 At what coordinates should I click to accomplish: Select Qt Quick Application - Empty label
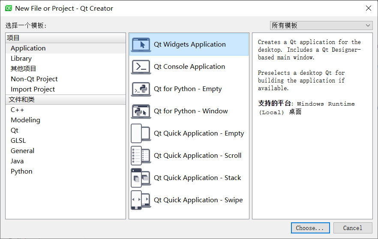[x=199, y=133]
